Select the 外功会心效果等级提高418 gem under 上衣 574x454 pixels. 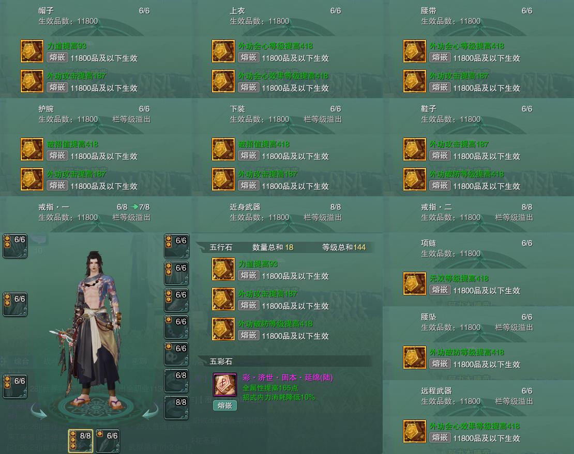[x=223, y=81]
